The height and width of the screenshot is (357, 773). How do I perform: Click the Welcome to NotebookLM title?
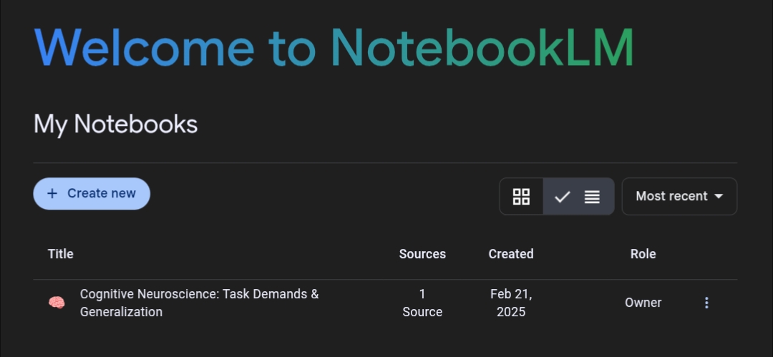334,48
